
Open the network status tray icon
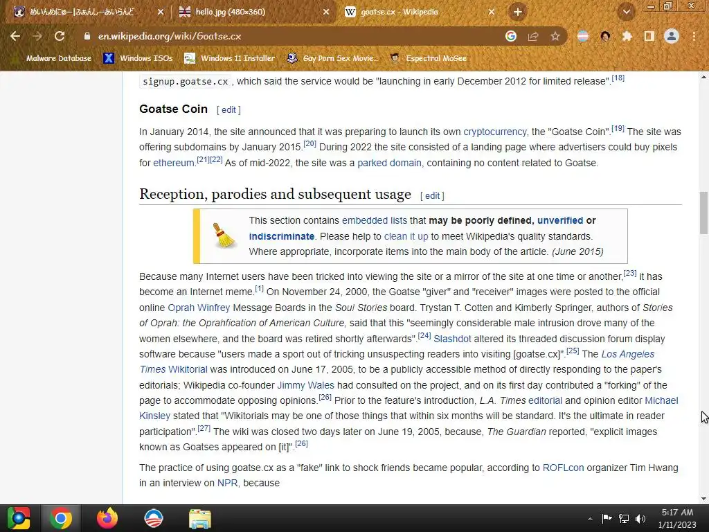point(624,518)
